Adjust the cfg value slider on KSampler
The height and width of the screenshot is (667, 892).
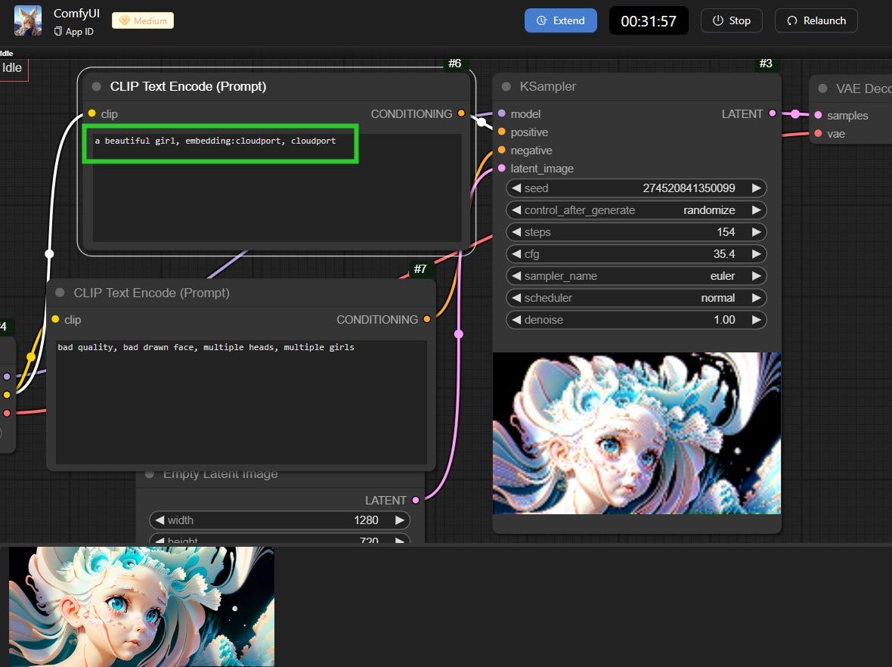click(x=636, y=254)
